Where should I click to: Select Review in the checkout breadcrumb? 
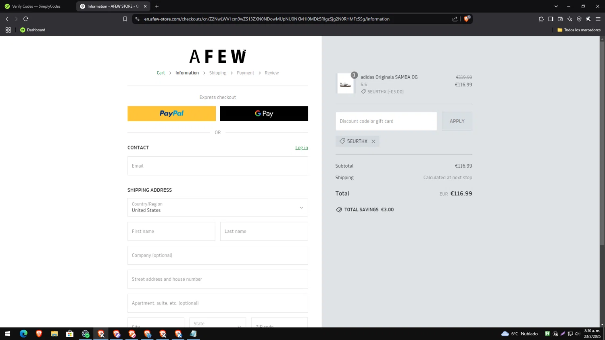click(x=272, y=73)
